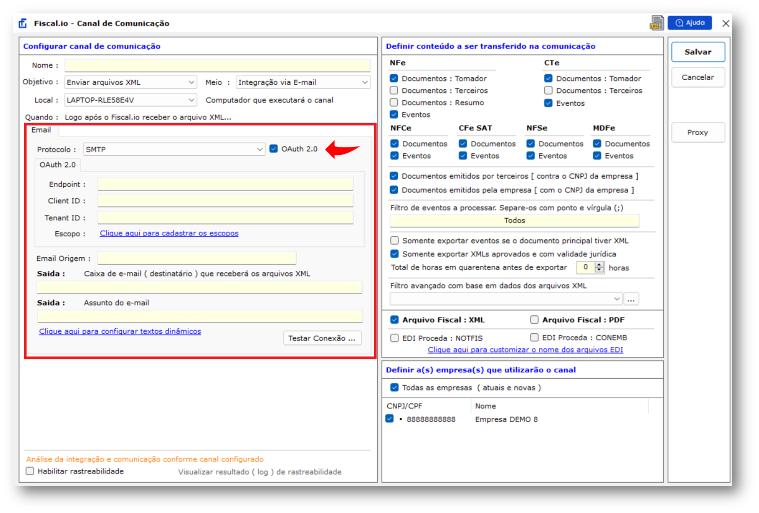The width and height of the screenshot is (759, 513).
Task: Toggle Todas as empresas checkbox
Action: point(394,387)
